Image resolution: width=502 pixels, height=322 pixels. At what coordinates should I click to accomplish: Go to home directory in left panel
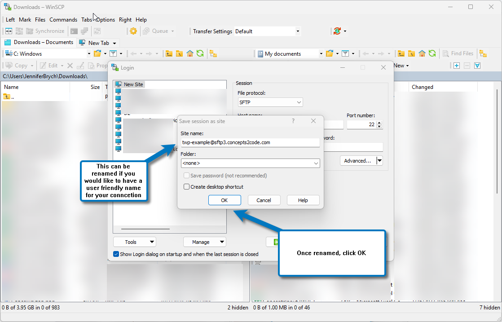pos(190,53)
